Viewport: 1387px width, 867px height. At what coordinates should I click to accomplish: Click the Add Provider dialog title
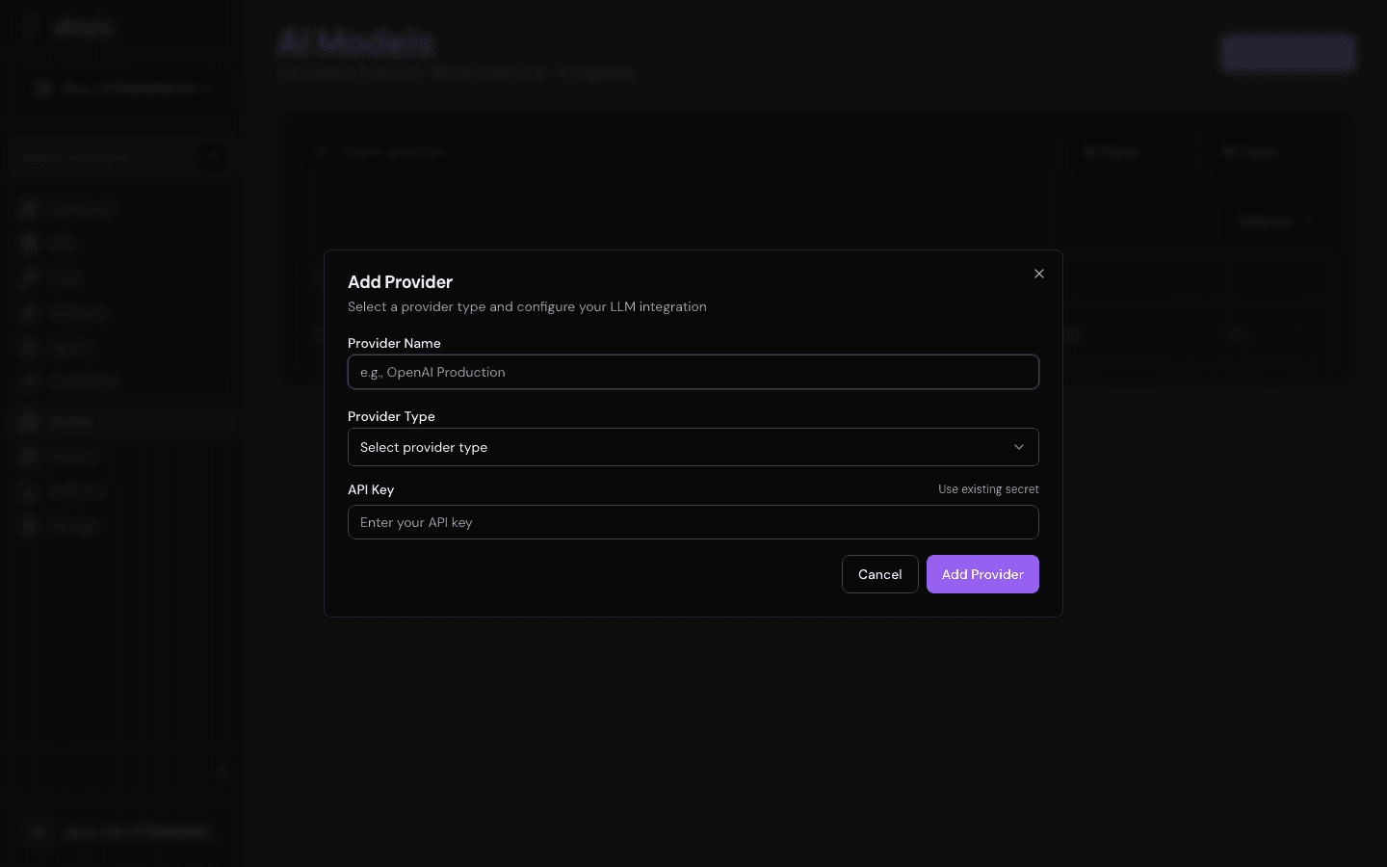click(400, 282)
